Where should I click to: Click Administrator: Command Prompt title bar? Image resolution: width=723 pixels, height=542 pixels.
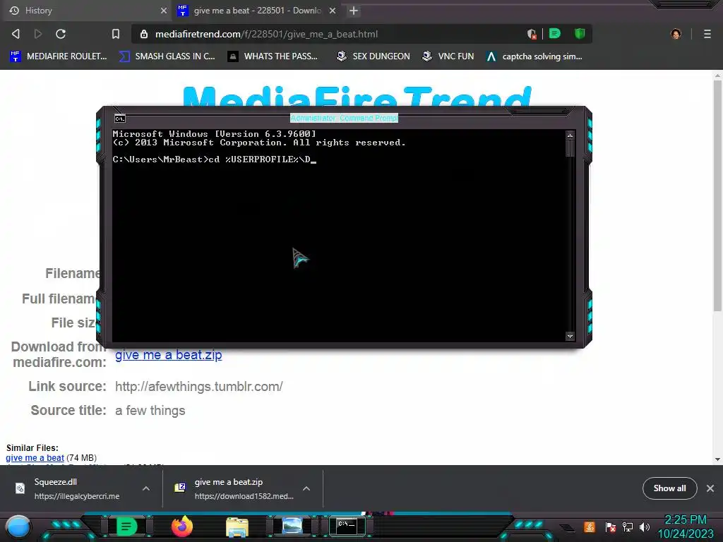click(x=344, y=118)
